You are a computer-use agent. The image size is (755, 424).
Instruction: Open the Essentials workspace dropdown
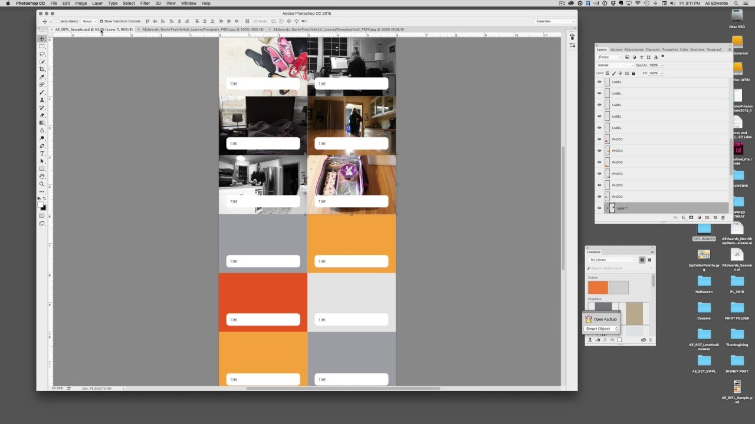554,21
